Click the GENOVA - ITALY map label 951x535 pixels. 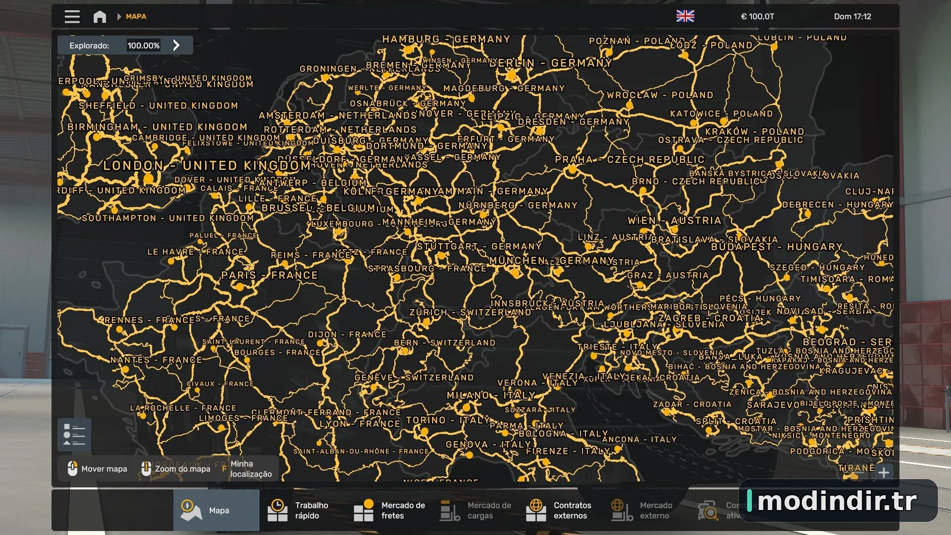[489, 445]
